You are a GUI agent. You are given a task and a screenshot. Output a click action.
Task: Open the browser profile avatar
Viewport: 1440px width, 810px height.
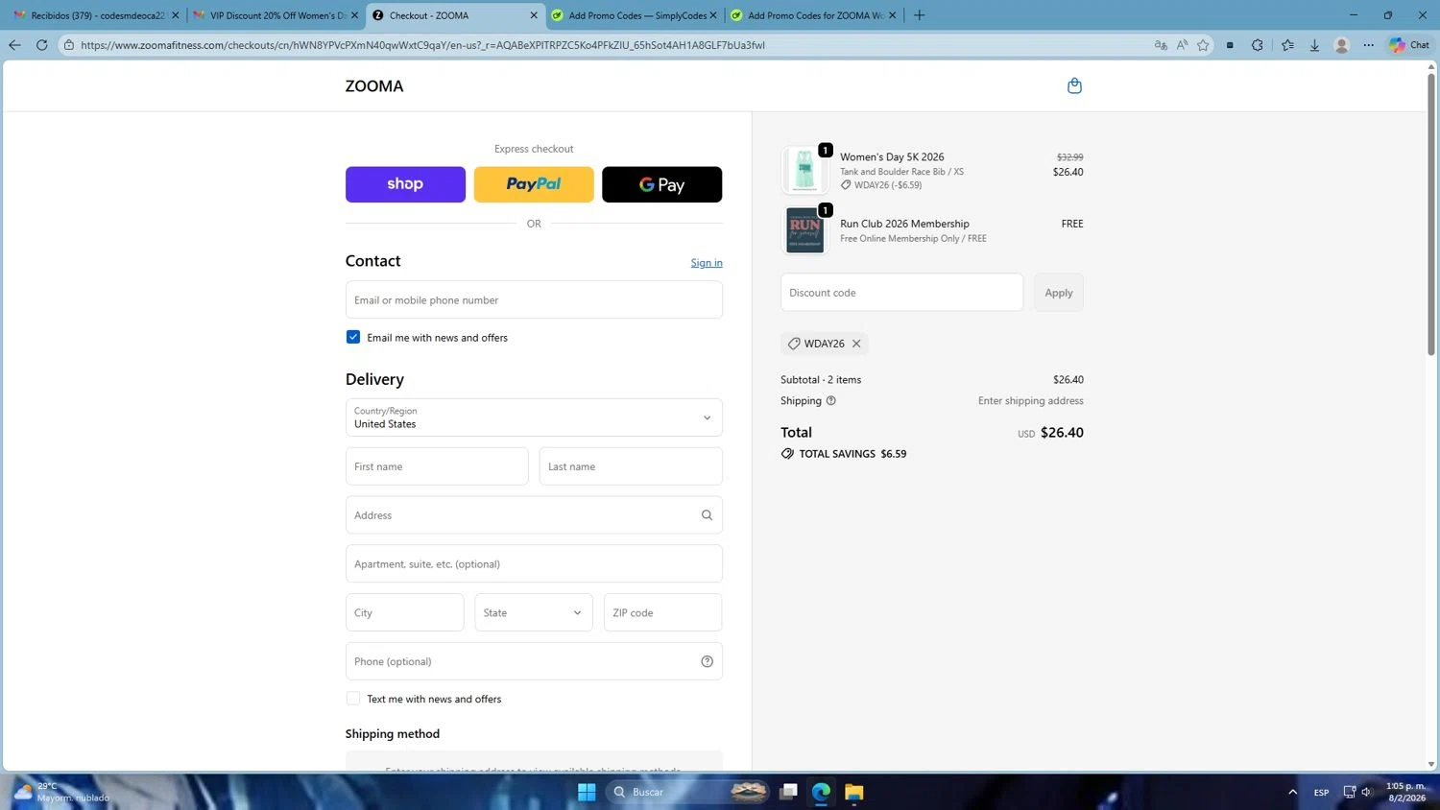coord(1342,45)
